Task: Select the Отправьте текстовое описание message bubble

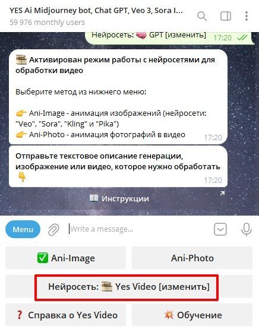Action: [x=118, y=167]
